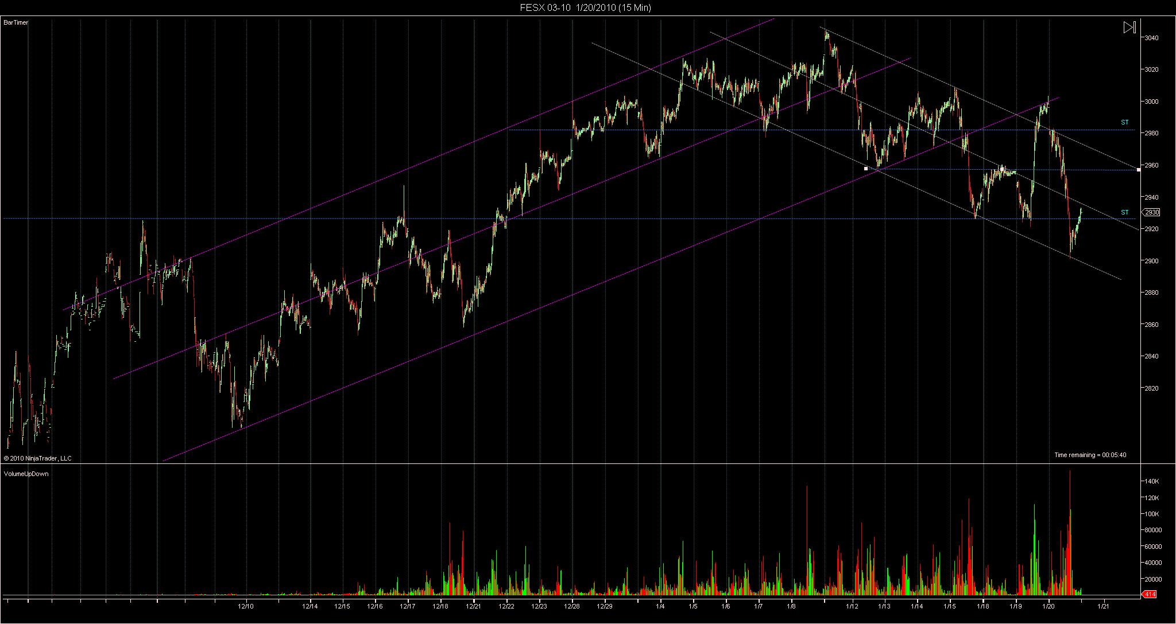Click the current price marker 2930
1176x624 pixels.
(x=1152, y=212)
